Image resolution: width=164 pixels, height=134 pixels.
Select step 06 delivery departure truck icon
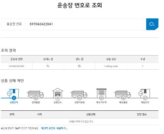(x=123, y=94)
